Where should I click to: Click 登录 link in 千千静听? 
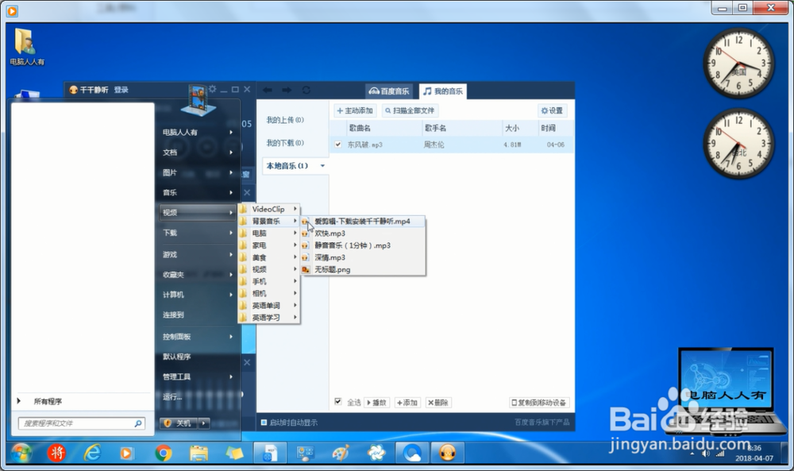pyautogui.click(x=121, y=90)
